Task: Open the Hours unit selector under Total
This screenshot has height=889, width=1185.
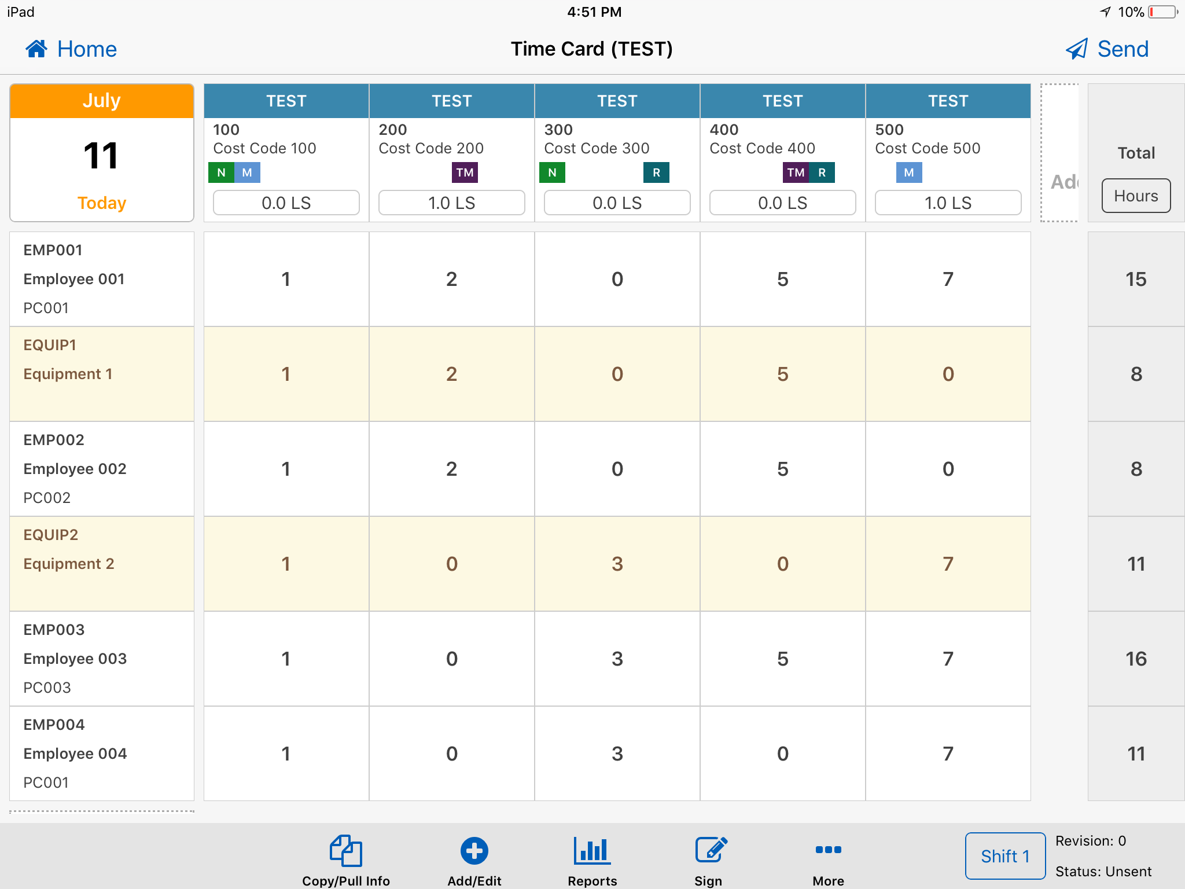Action: tap(1135, 196)
